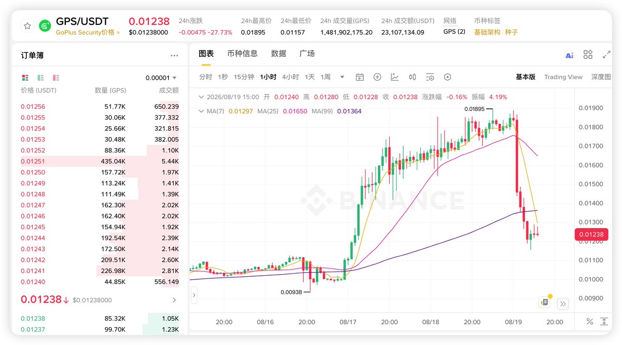Click the hexagon chart settings icon
Viewport: 622px width, 345px height.
pyautogui.click(x=447, y=77)
